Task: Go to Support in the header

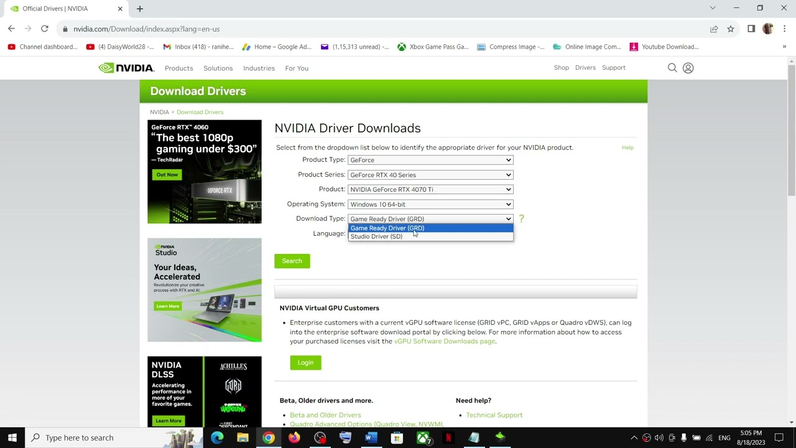Action: [614, 67]
